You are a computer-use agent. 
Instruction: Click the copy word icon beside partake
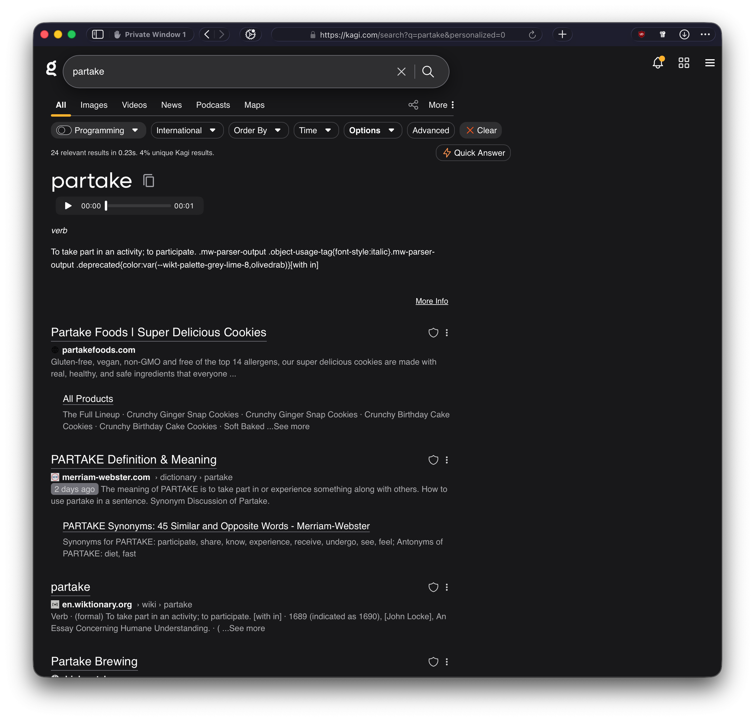pos(148,181)
